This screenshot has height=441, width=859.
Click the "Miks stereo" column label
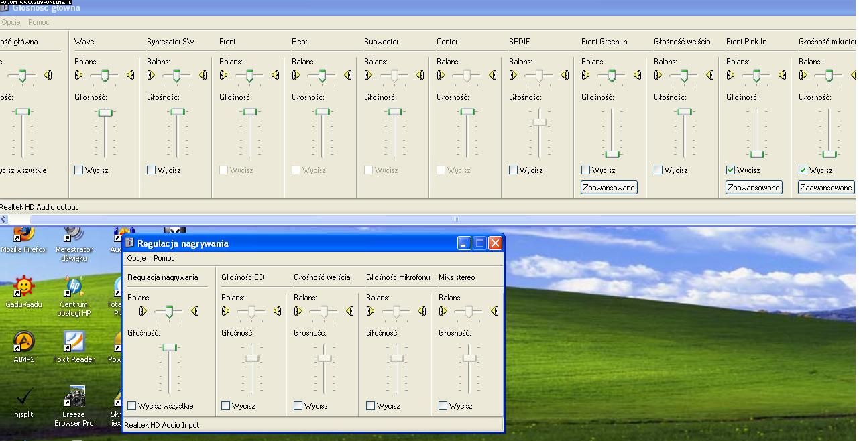point(457,277)
